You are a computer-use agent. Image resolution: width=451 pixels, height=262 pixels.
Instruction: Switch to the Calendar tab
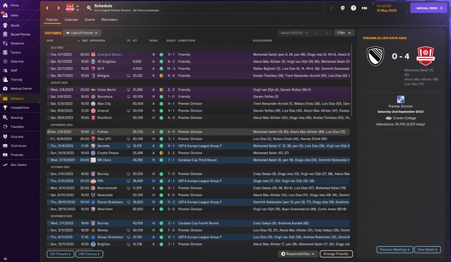[x=71, y=20]
